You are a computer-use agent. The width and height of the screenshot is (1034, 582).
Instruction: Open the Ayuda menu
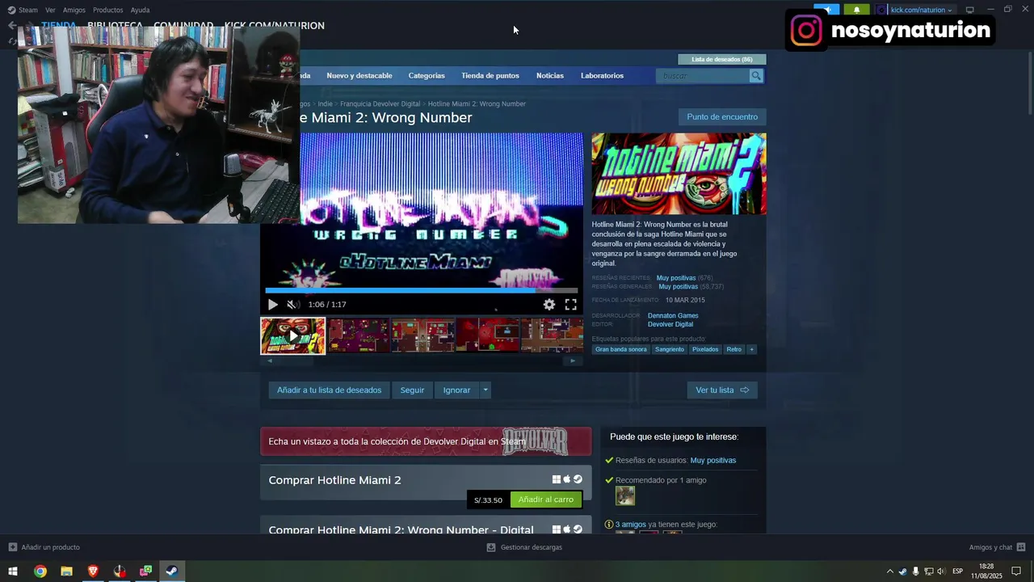tap(141, 10)
